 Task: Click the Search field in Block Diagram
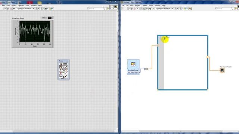click(224, 9)
